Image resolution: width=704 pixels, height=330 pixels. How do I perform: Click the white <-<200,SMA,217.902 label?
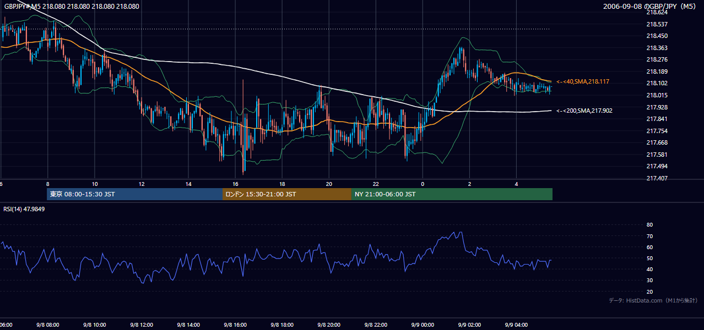coord(584,111)
